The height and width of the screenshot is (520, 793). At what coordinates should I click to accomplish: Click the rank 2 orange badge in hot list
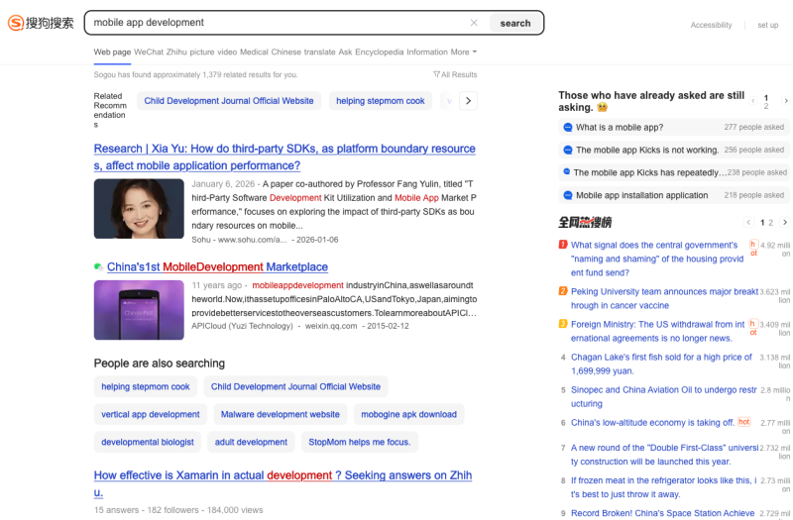click(563, 291)
